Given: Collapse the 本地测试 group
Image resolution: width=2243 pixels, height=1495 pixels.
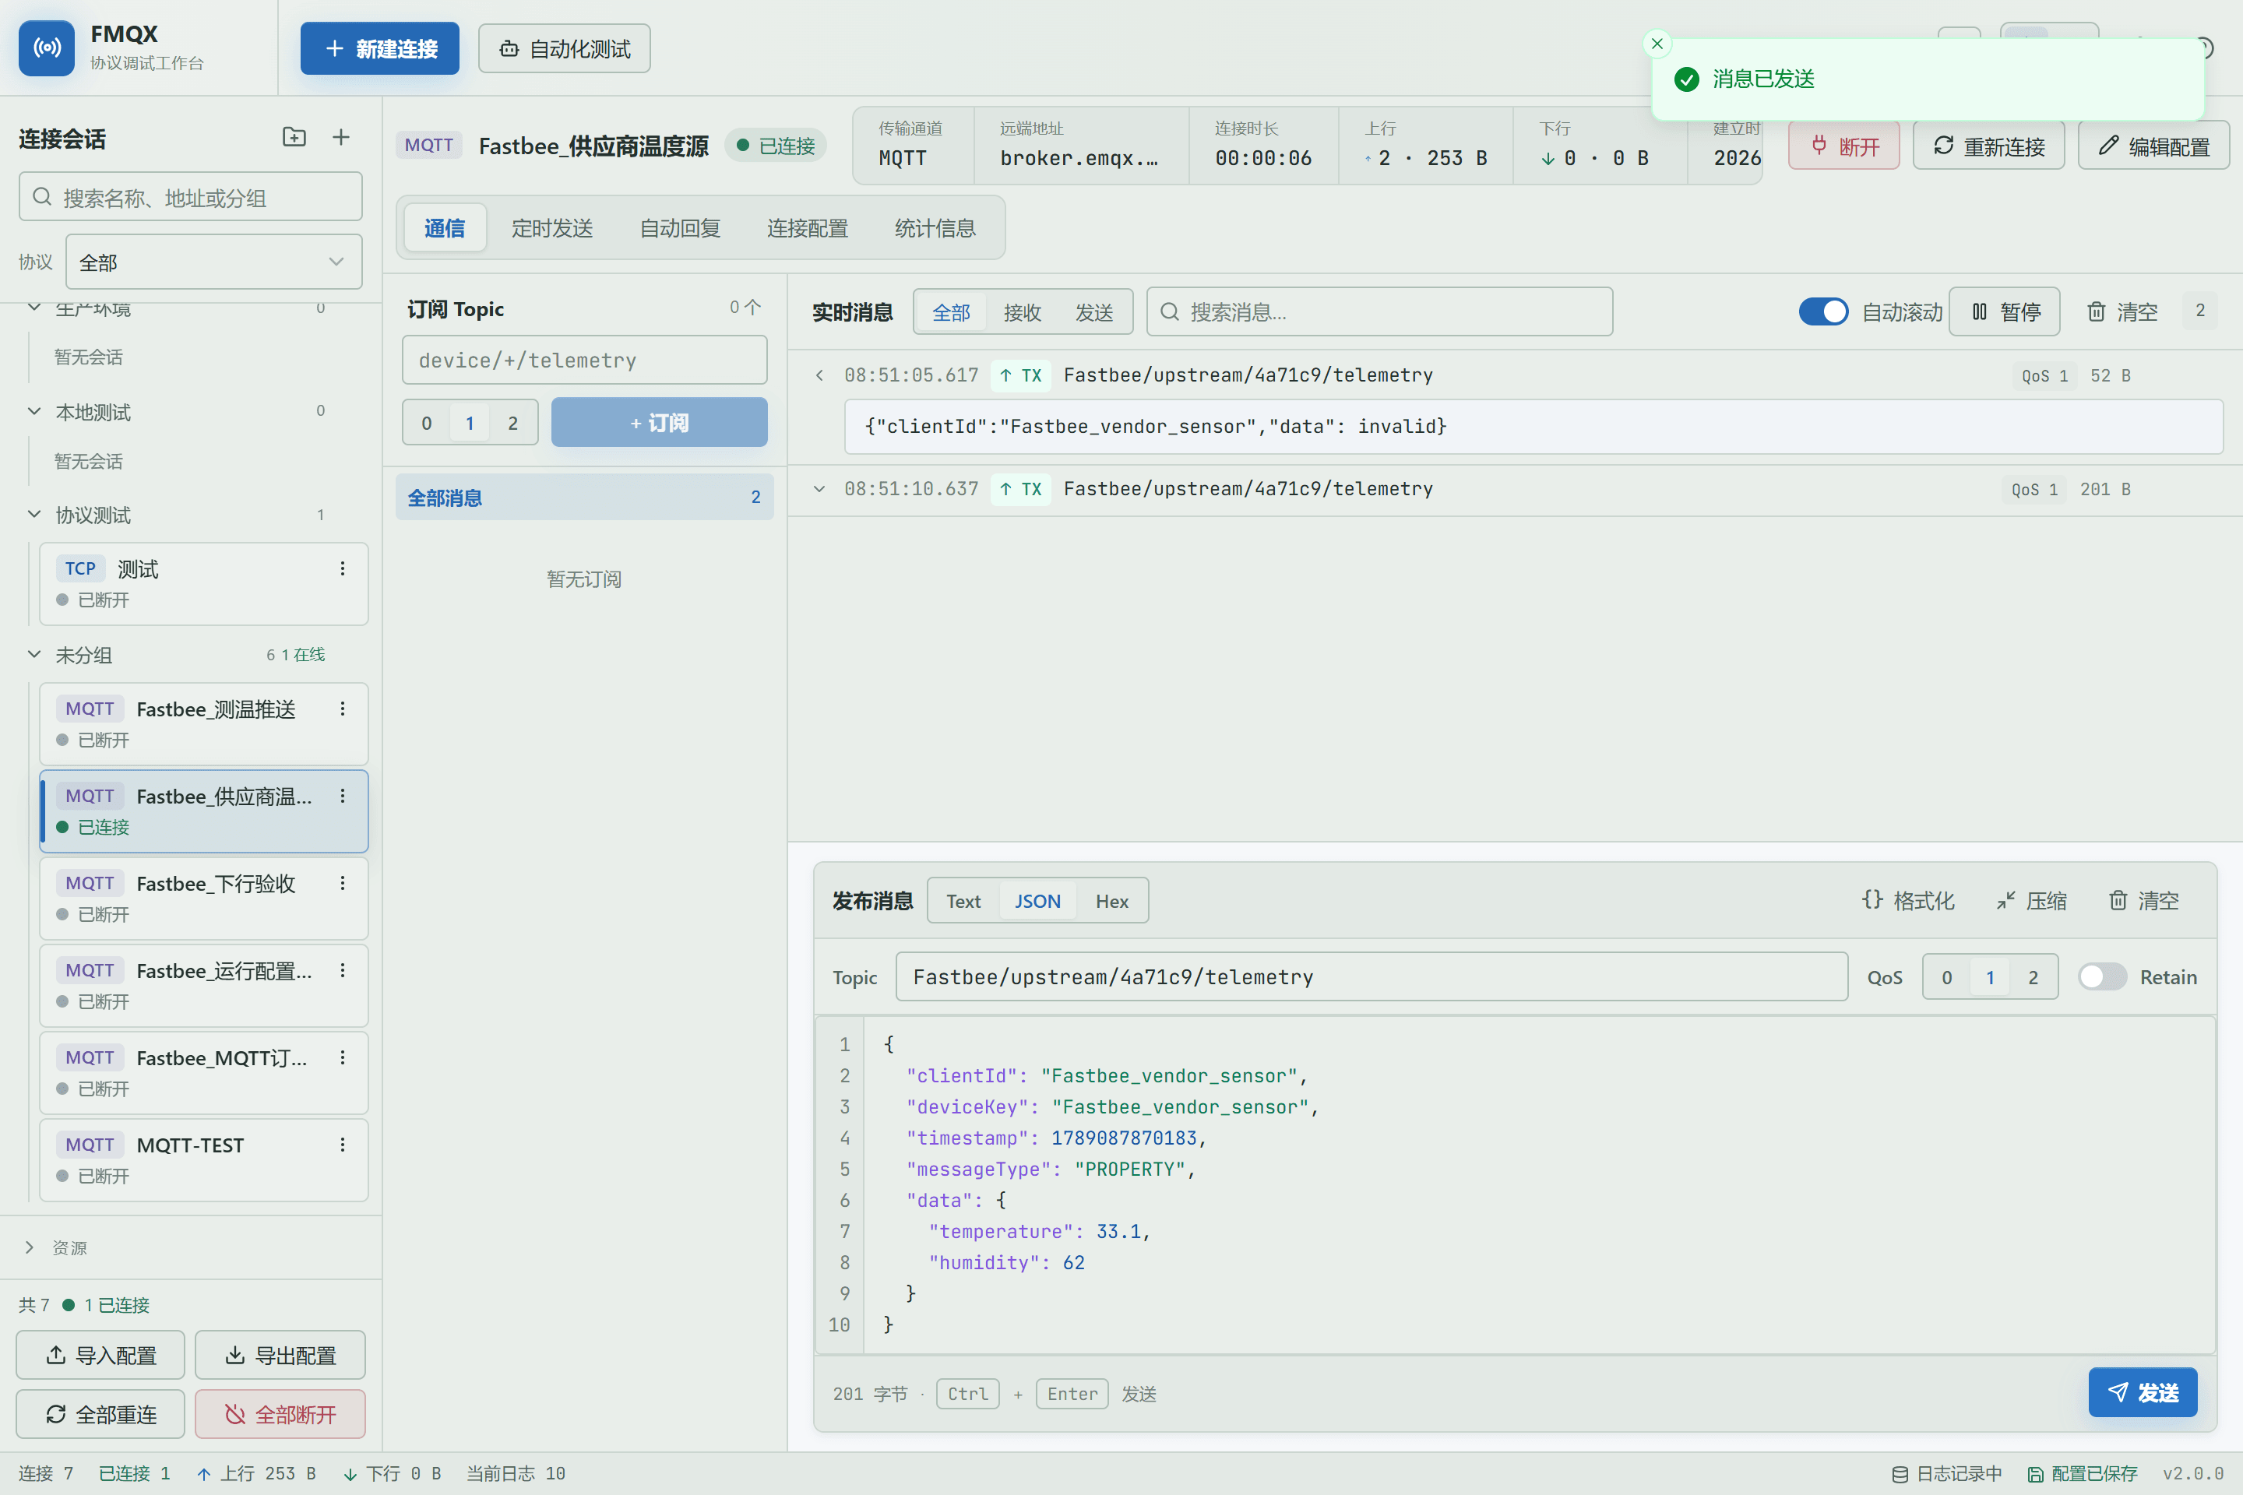Looking at the screenshot, I should (x=34, y=411).
